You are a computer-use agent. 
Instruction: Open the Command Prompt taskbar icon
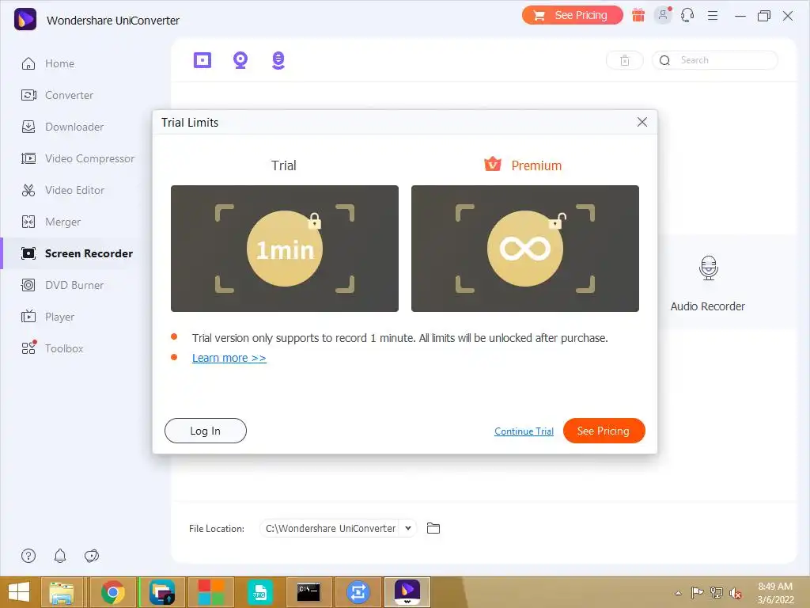(x=309, y=592)
